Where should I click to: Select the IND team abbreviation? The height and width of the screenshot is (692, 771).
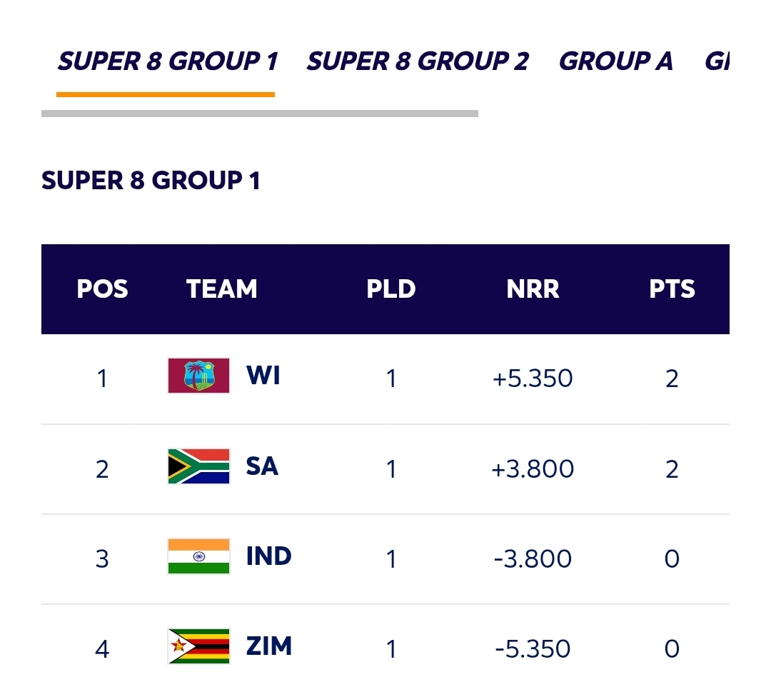pos(268,556)
